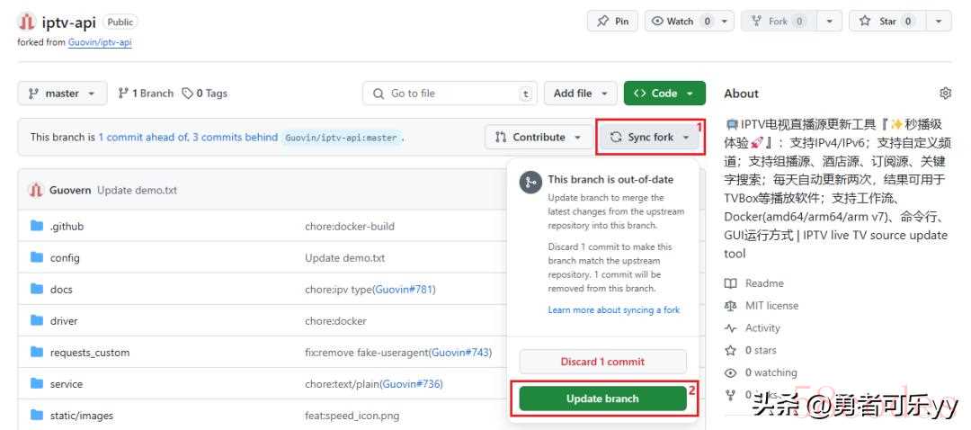Viewport: 971px width, 430px height.
Task: Click the iptv-api repository name
Action: coord(68,22)
